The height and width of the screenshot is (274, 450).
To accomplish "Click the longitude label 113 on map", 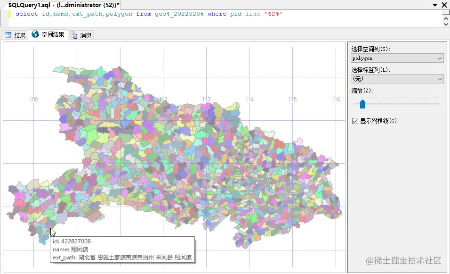I will click(206, 99).
